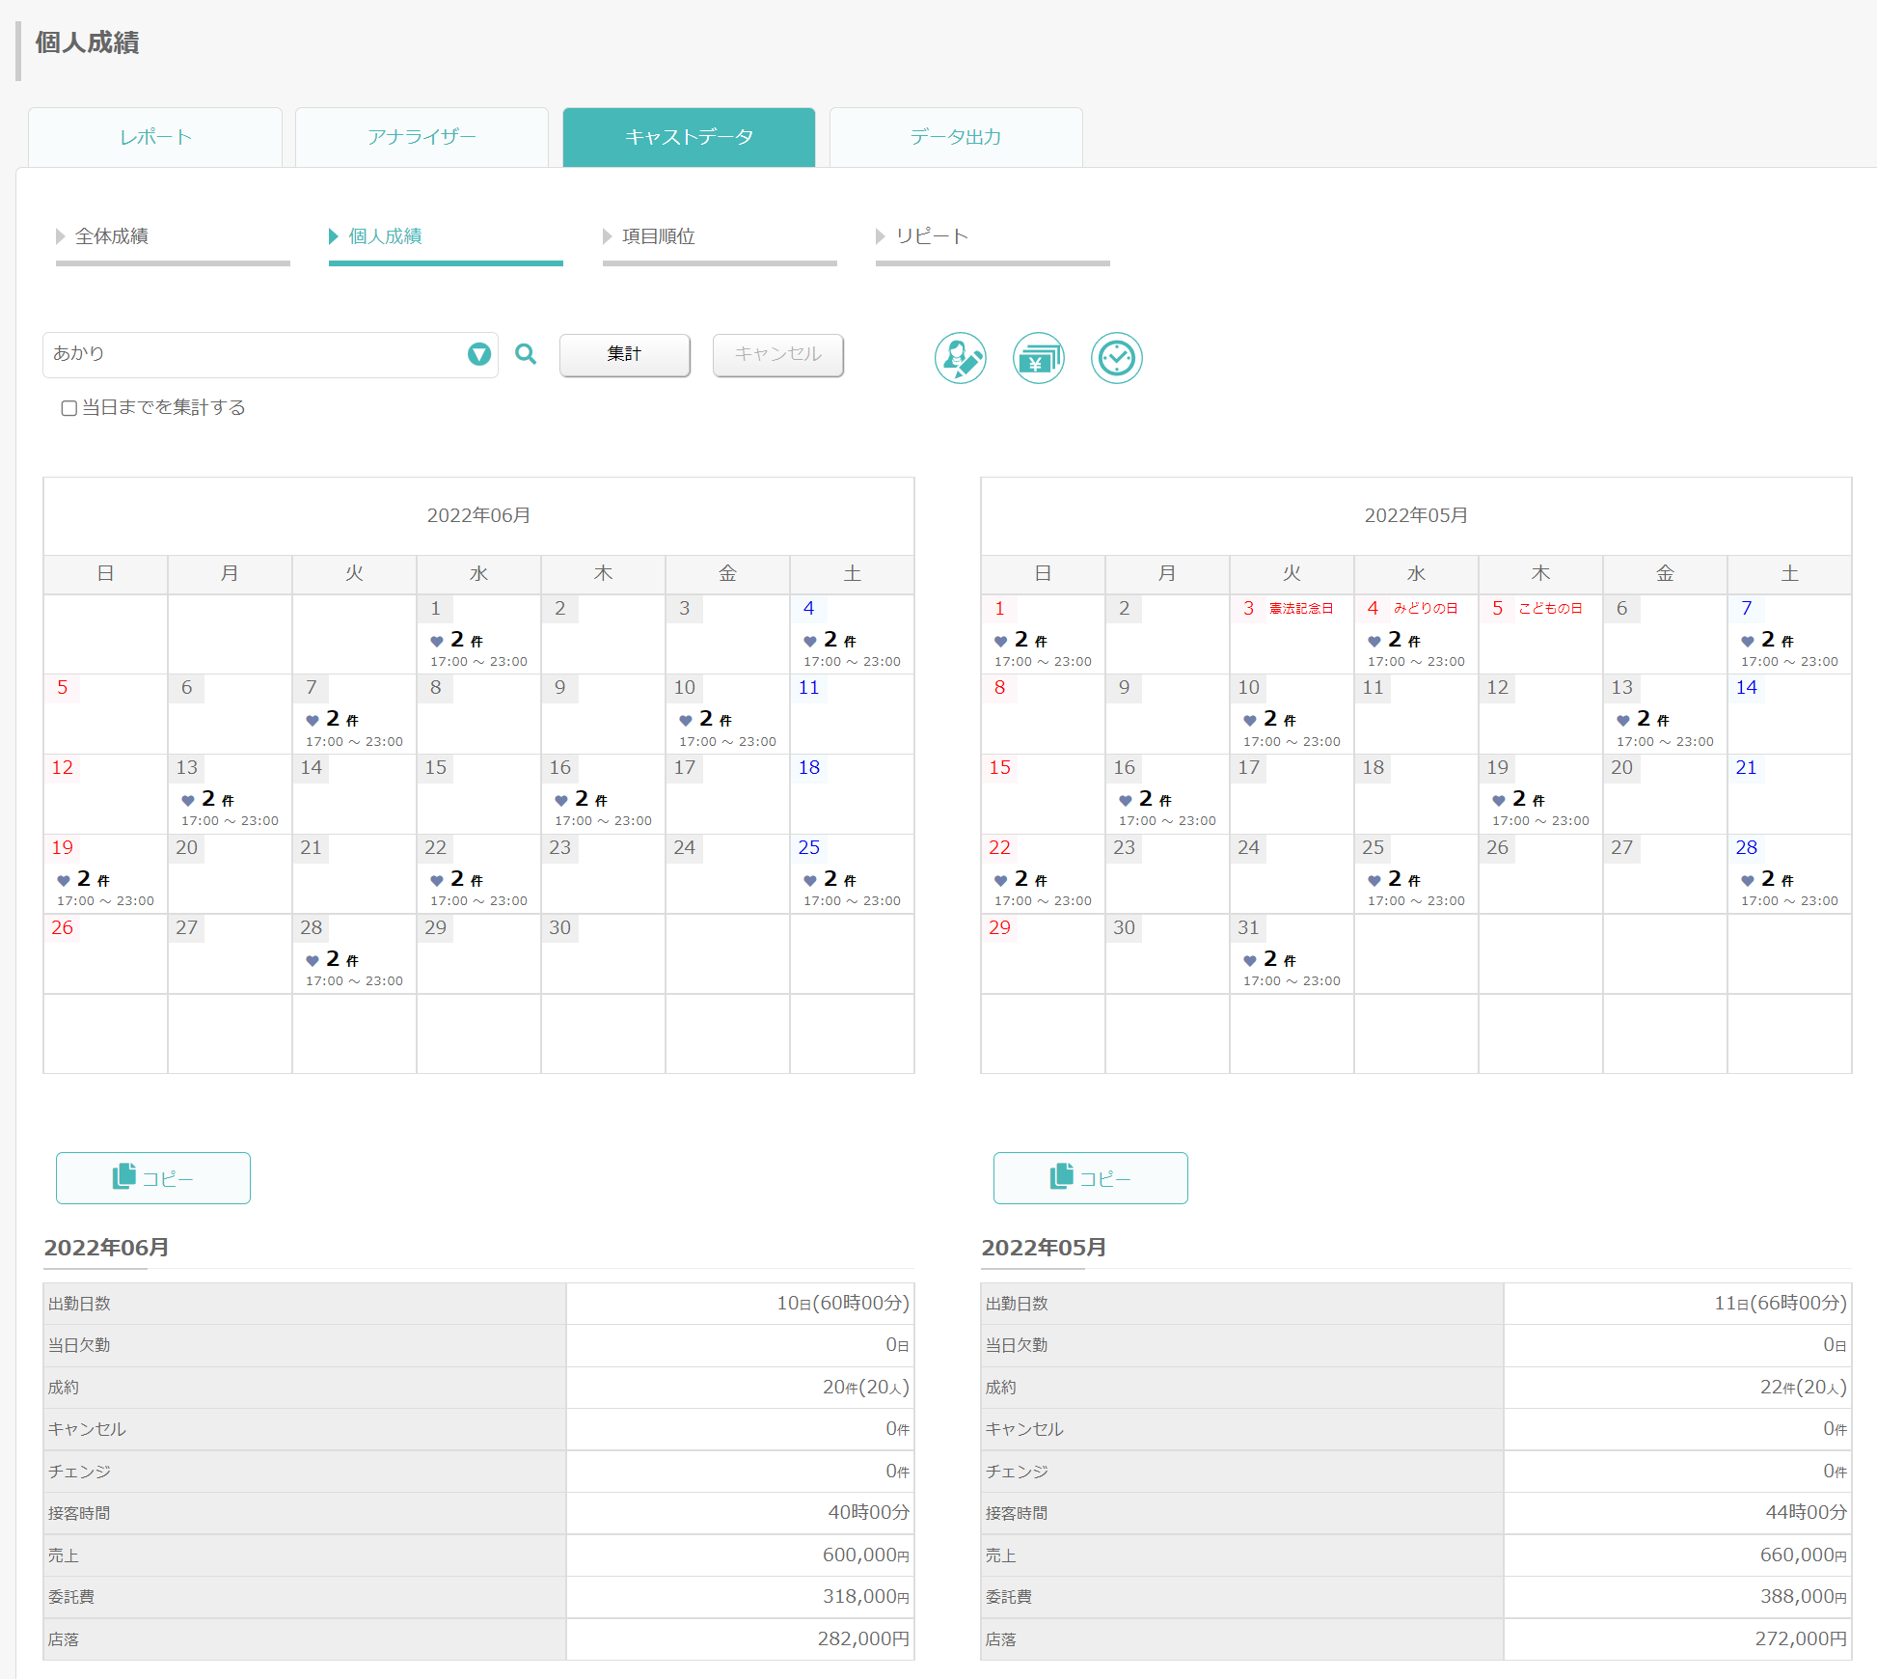Click heart icon on May 31 entry
The height and width of the screenshot is (1679, 1877).
tap(1250, 961)
